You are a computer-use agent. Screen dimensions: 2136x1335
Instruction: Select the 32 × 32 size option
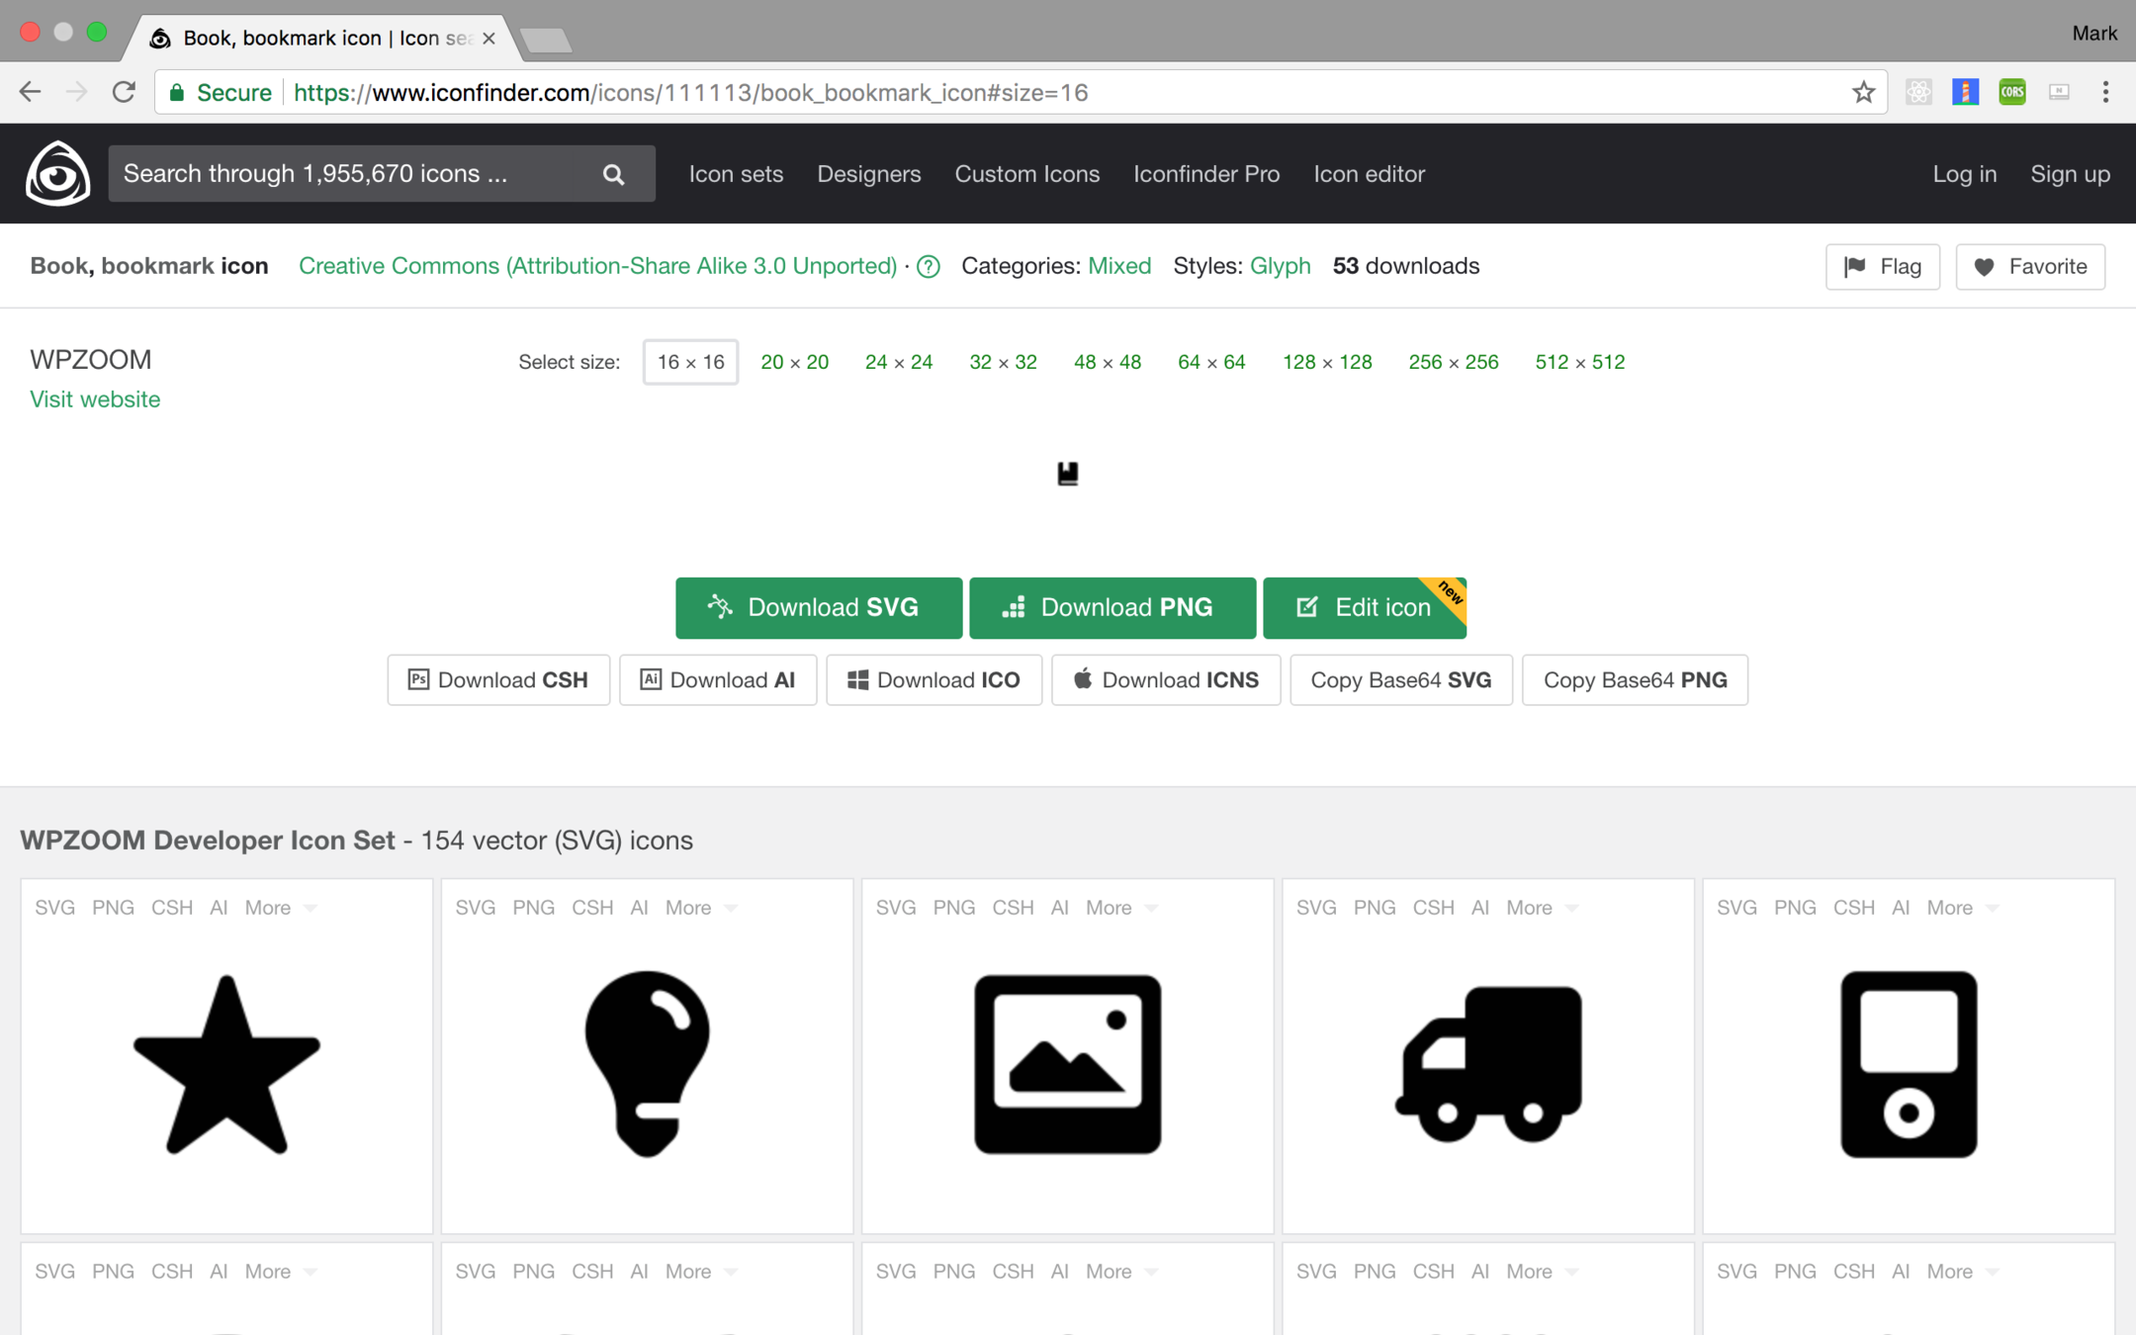(x=1003, y=362)
